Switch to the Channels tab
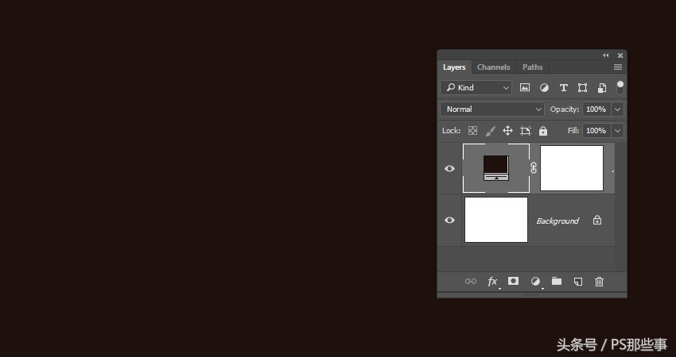The image size is (676, 357). pos(494,67)
